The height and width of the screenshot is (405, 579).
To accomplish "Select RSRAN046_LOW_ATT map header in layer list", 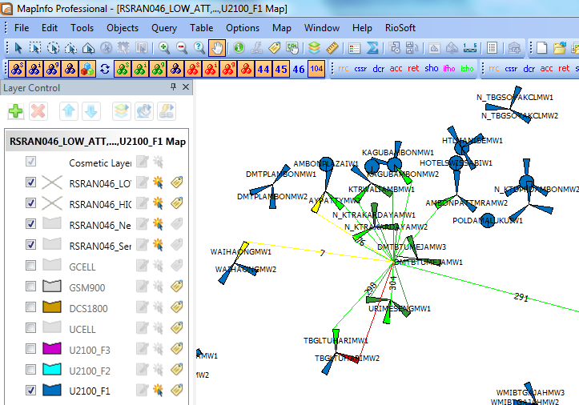I will (x=97, y=142).
